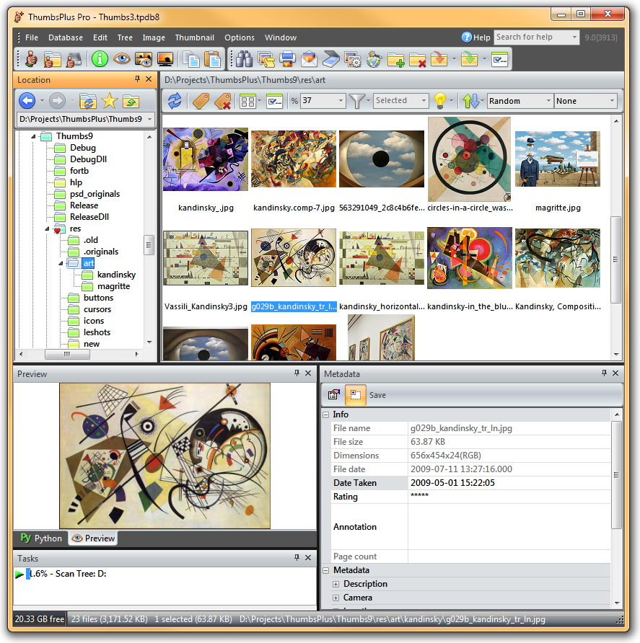This screenshot has width=640, height=643.
Task: Click the up-down sort arrows icon
Action: (471, 100)
